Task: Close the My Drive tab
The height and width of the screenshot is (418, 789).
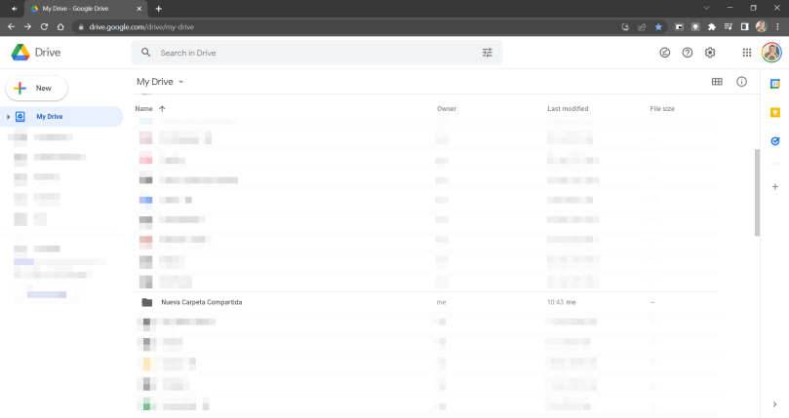Action: pos(139,9)
